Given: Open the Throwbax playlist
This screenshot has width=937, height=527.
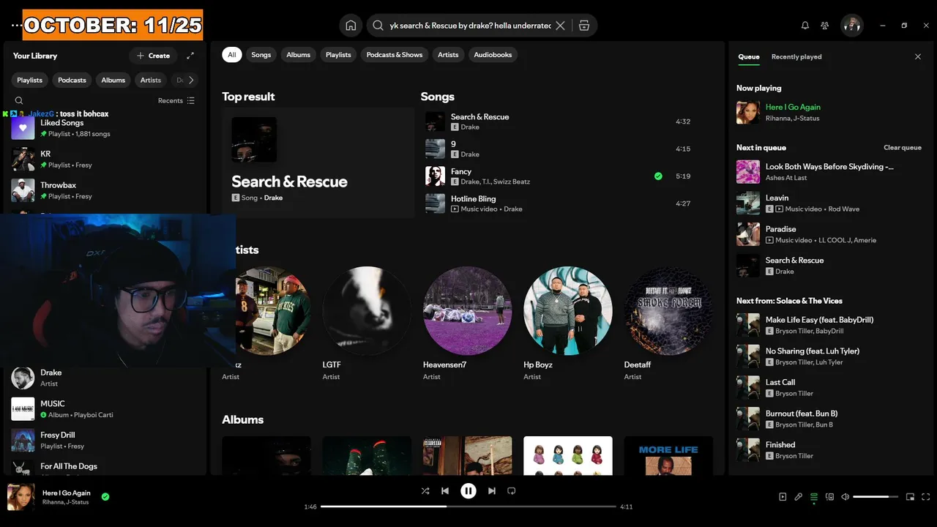Looking at the screenshot, I should click(x=104, y=190).
